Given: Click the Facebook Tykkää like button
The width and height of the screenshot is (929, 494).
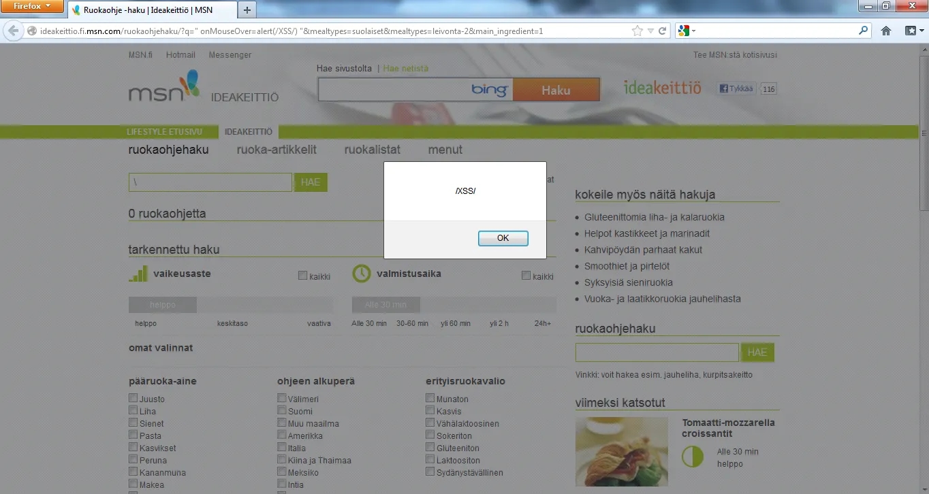Looking at the screenshot, I should click(736, 88).
